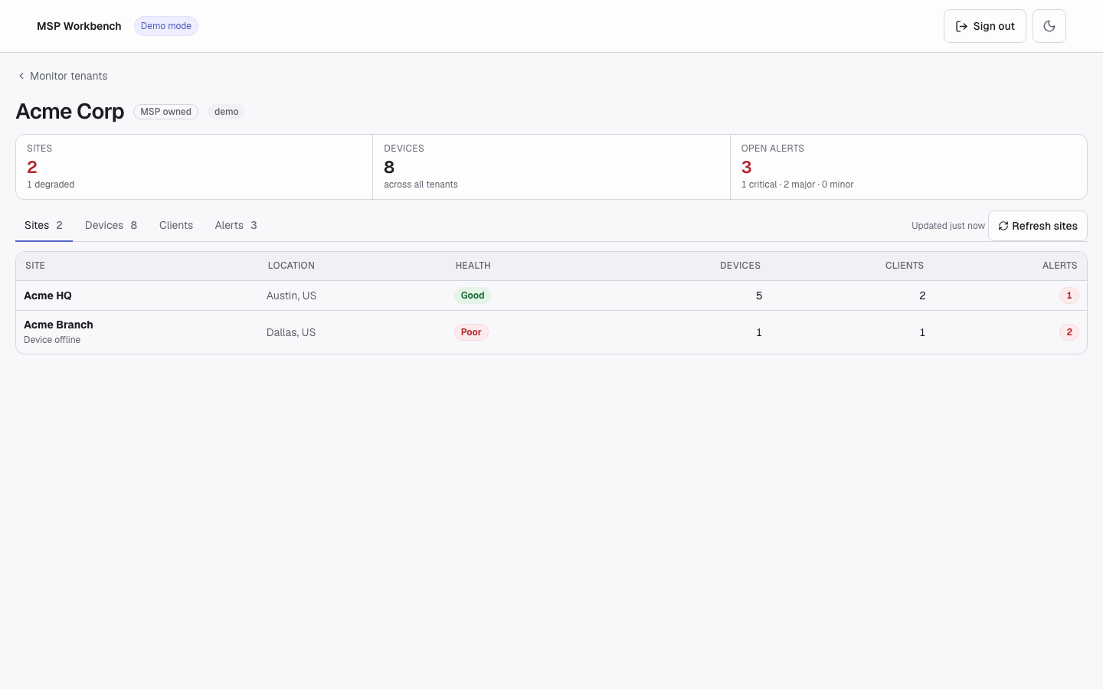Screen dimensions: 1103x689
Task: Switch to the Devices tab
Action: point(111,225)
